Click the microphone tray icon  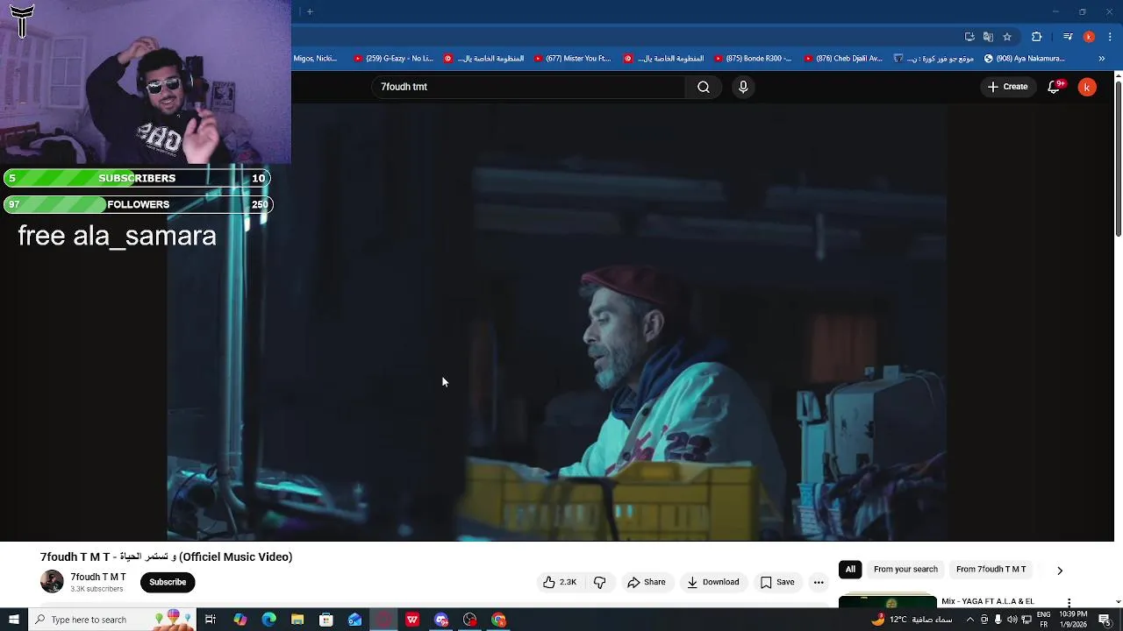pos(998,620)
